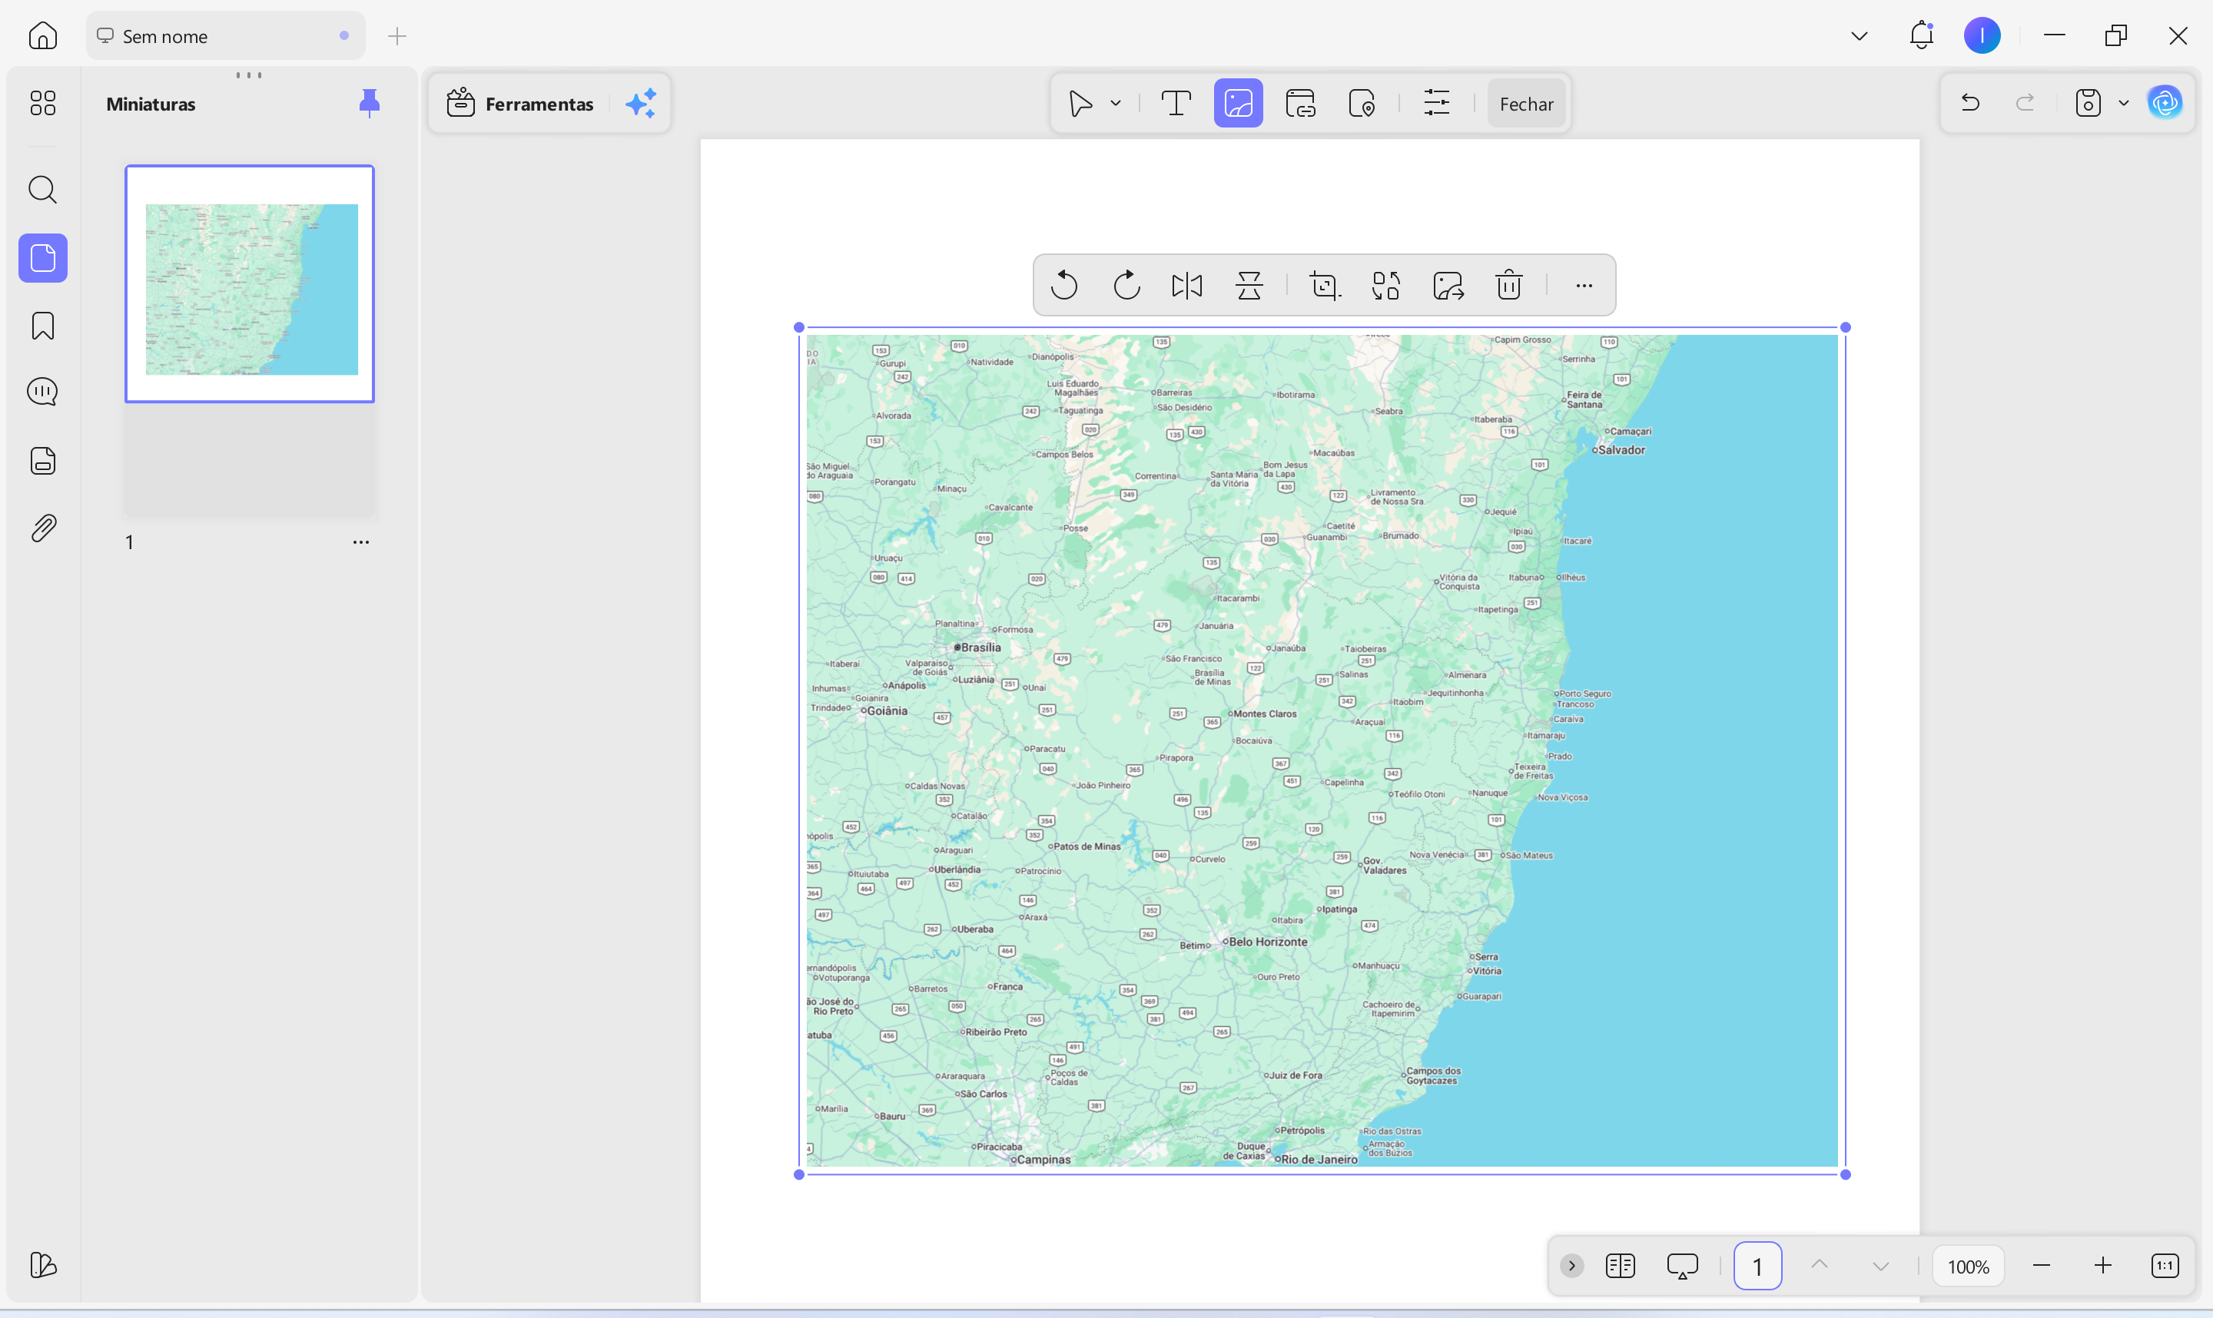The image size is (2213, 1318).
Task: Go to the next page arrow
Action: coord(1881,1267)
